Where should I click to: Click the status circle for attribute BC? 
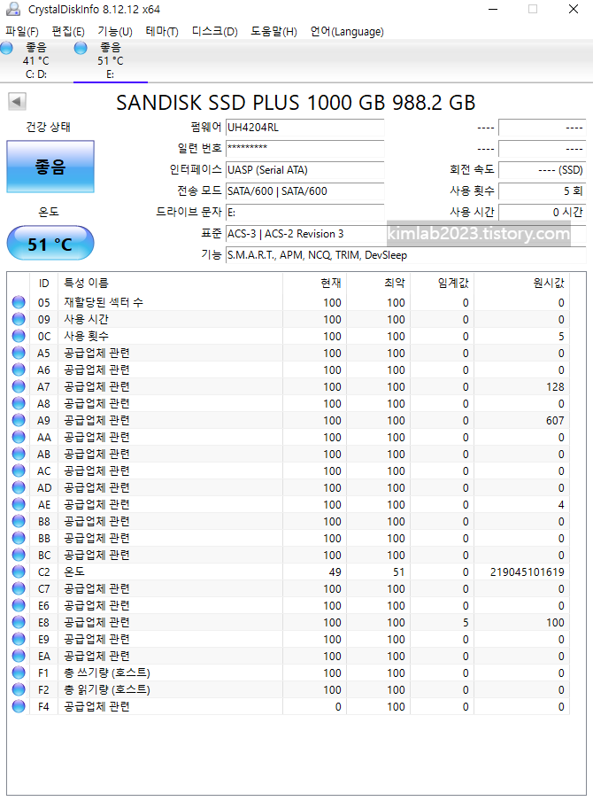click(19, 555)
